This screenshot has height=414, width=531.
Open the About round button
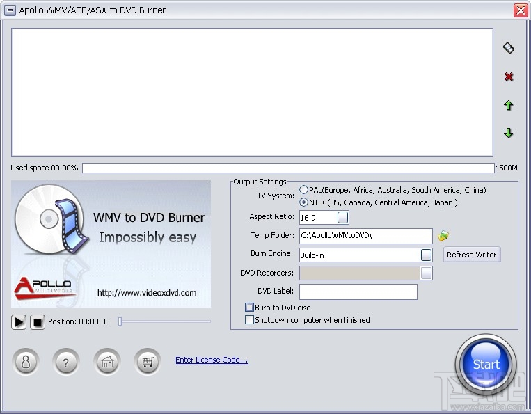[26, 362]
